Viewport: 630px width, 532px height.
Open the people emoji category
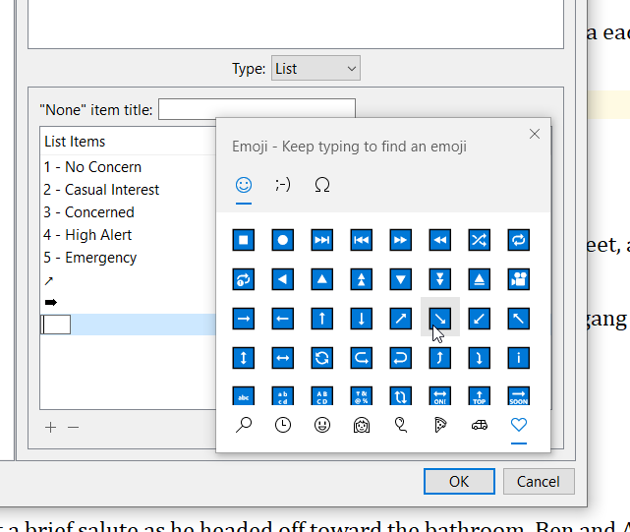362,425
